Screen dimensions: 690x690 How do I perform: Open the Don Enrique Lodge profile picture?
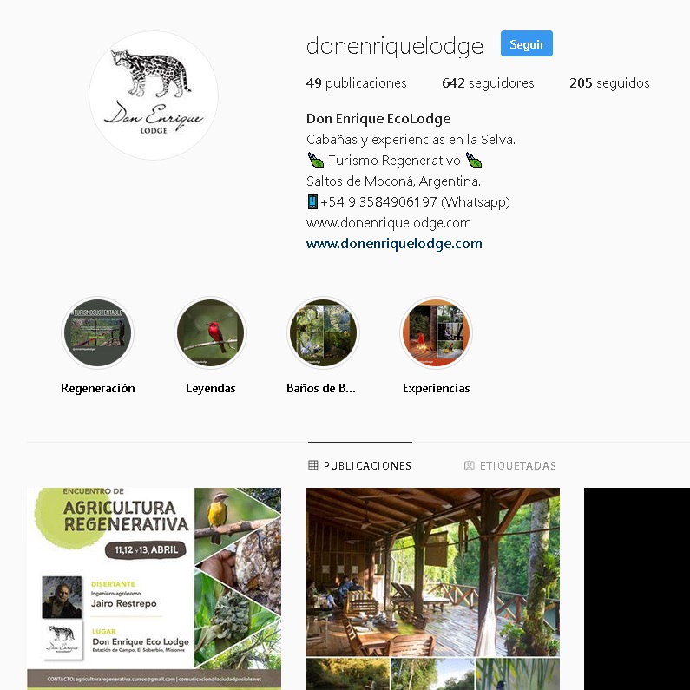coord(154,95)
